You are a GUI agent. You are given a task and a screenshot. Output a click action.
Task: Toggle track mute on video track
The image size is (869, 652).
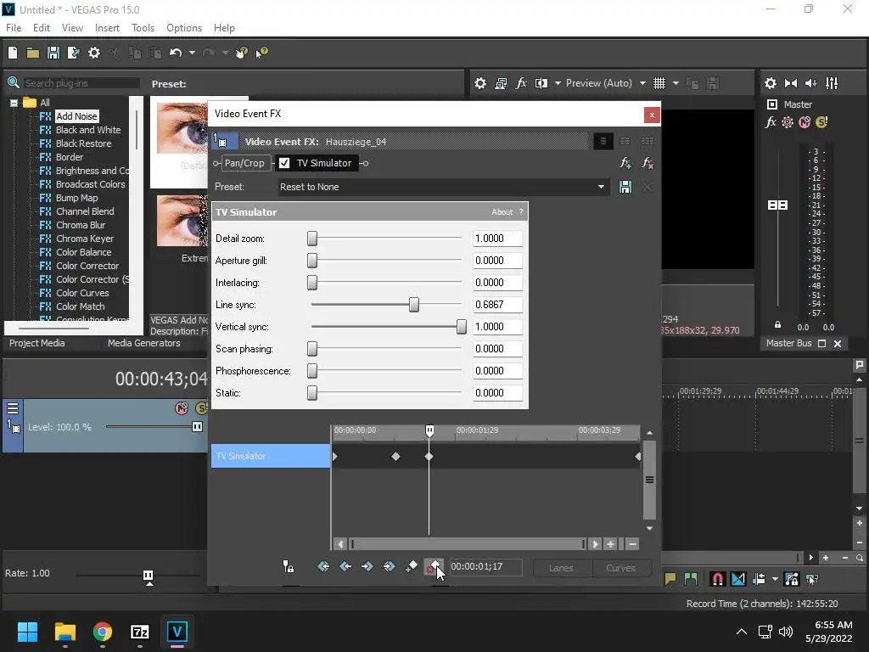click(182, 408)
